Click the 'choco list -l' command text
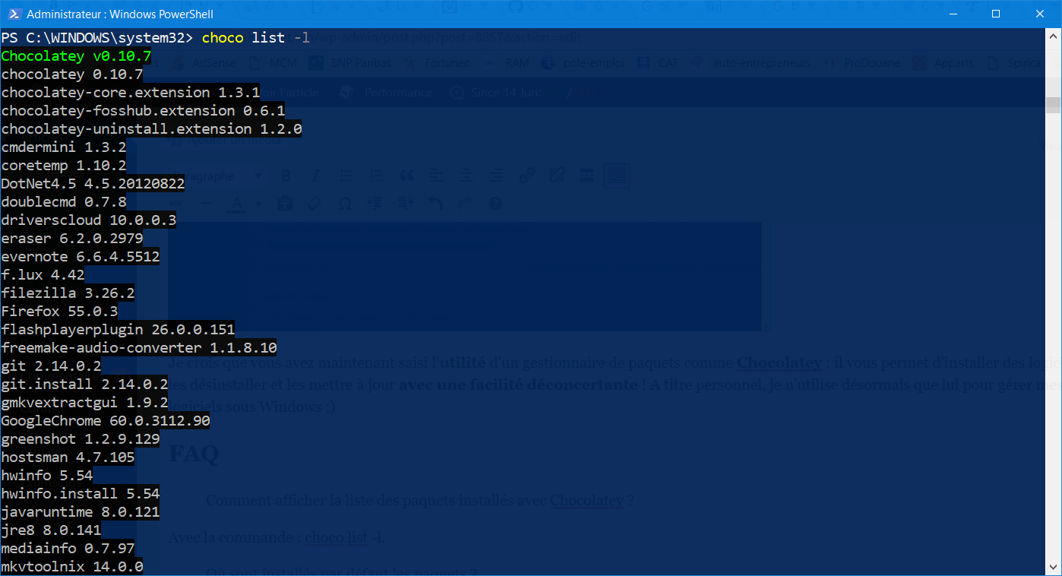 point(256,38)
